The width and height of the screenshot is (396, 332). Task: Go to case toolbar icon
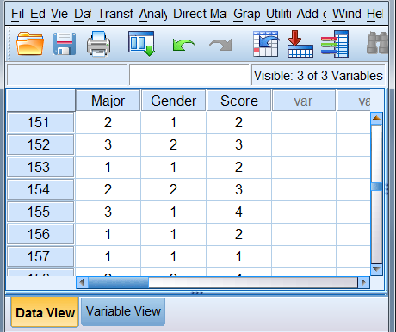click(x=266, y=44)
